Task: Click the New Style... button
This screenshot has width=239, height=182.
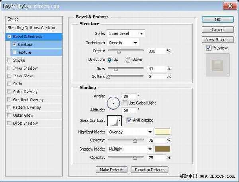Action: [x=218, y=40]
